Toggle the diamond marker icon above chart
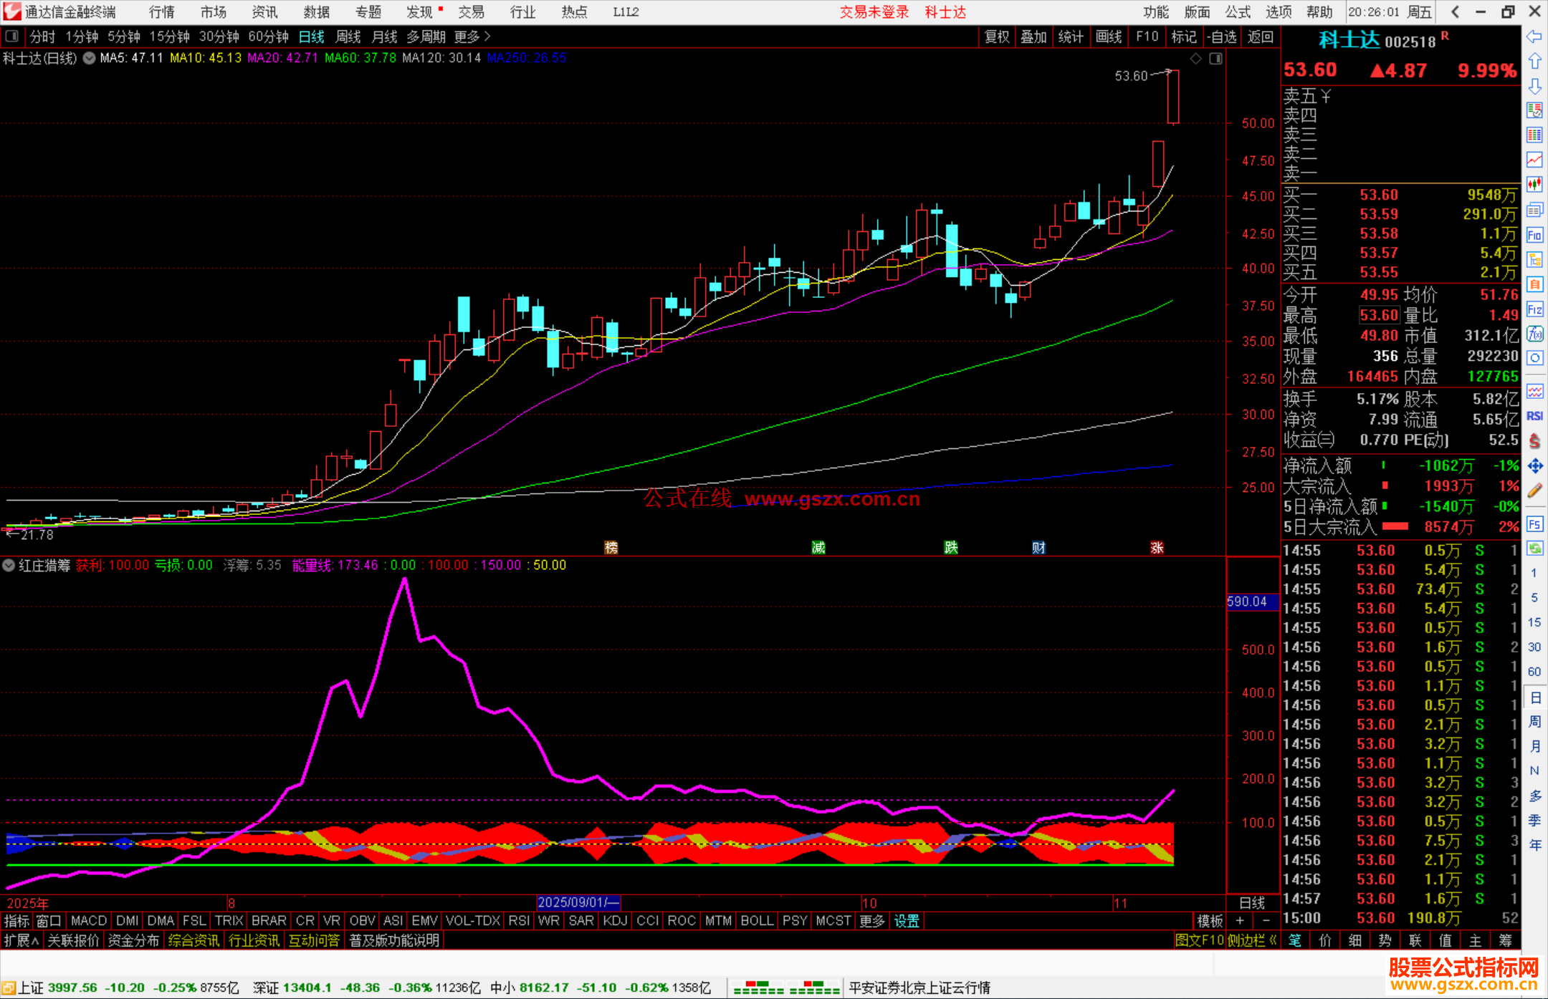 pos(1195,59)
